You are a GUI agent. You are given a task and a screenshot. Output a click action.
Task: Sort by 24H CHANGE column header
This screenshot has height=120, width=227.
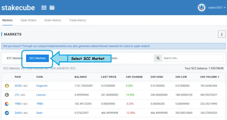click(x=134, y=77)
